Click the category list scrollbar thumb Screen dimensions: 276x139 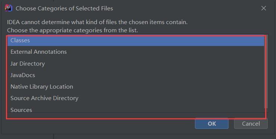pyautogui.click(x=267, y=71)
